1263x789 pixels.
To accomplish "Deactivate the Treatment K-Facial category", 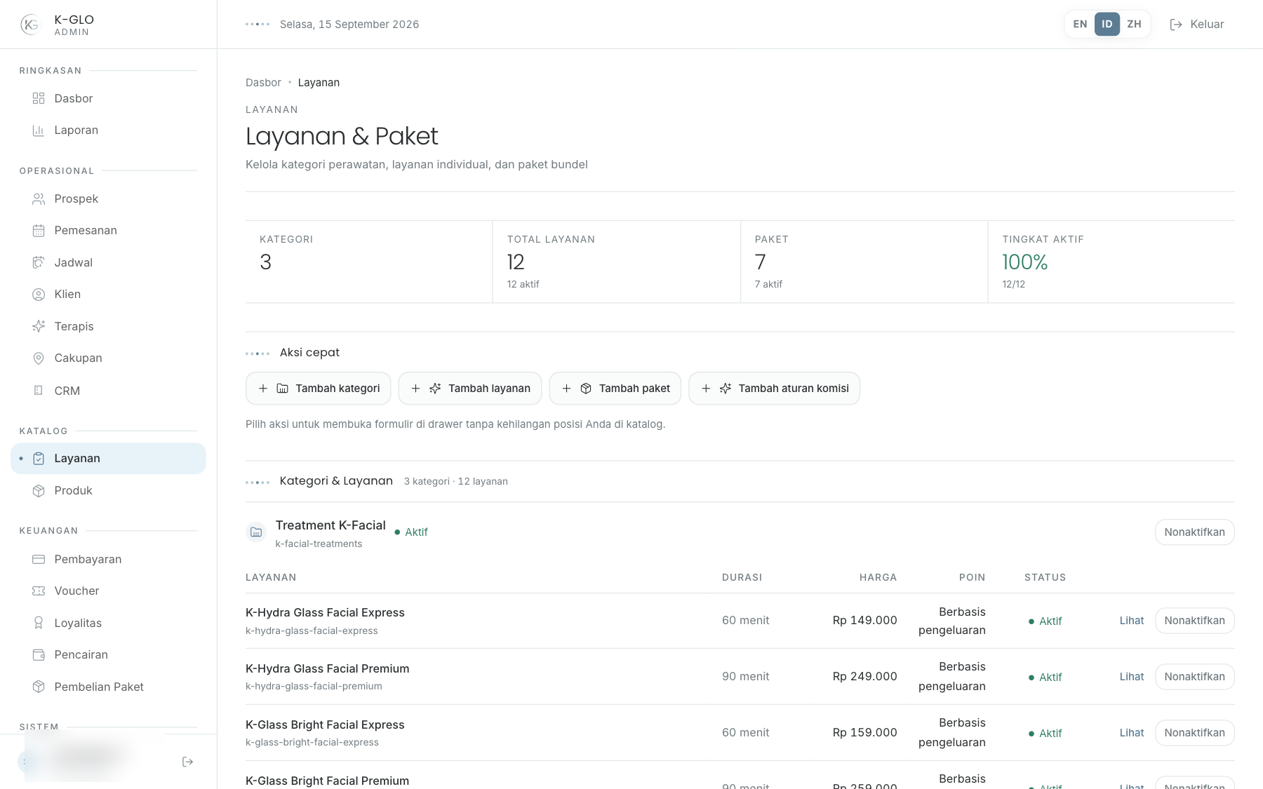I will pyautogui.click(x=1194, y=532).
